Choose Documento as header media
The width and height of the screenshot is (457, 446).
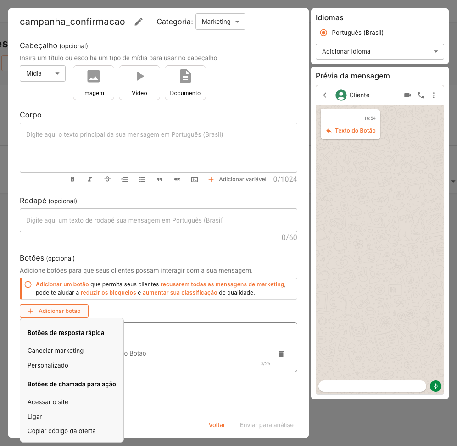(x=185, y=83)
